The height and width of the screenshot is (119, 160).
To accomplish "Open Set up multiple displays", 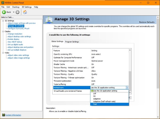I will tap(17, 50).
